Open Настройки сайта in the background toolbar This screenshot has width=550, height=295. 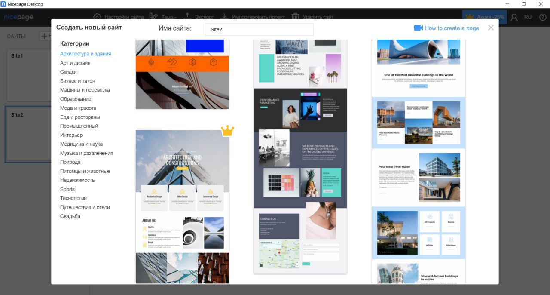click(x=124, y=17)
